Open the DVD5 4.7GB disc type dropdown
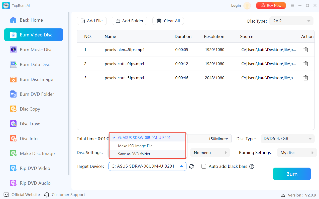 [287, 139]
